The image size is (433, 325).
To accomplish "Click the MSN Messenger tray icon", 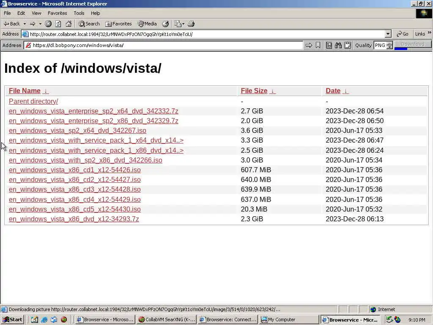I will point(397,319).
